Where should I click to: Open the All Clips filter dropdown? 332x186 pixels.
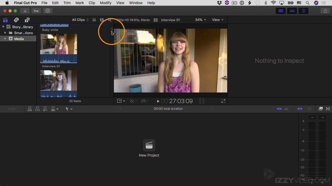[x=80, y=20]
